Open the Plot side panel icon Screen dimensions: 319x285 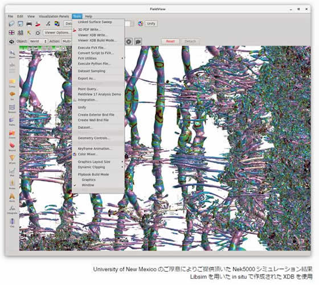[x=12, y=172]
